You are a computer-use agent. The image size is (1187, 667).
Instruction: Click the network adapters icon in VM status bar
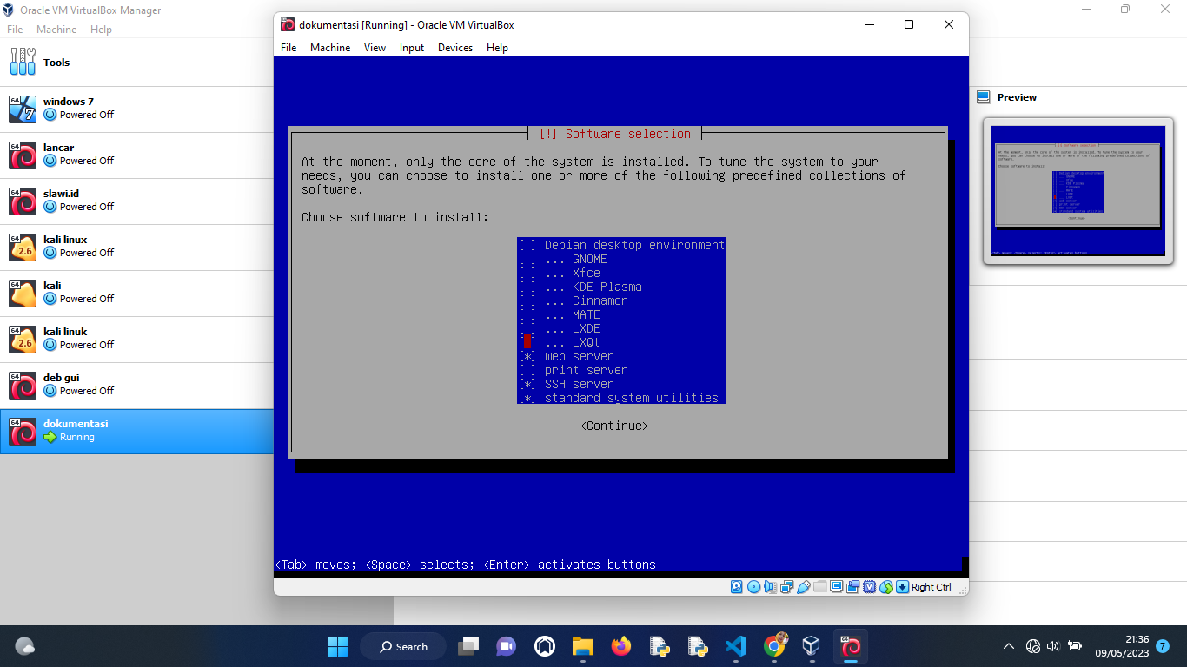786,587
